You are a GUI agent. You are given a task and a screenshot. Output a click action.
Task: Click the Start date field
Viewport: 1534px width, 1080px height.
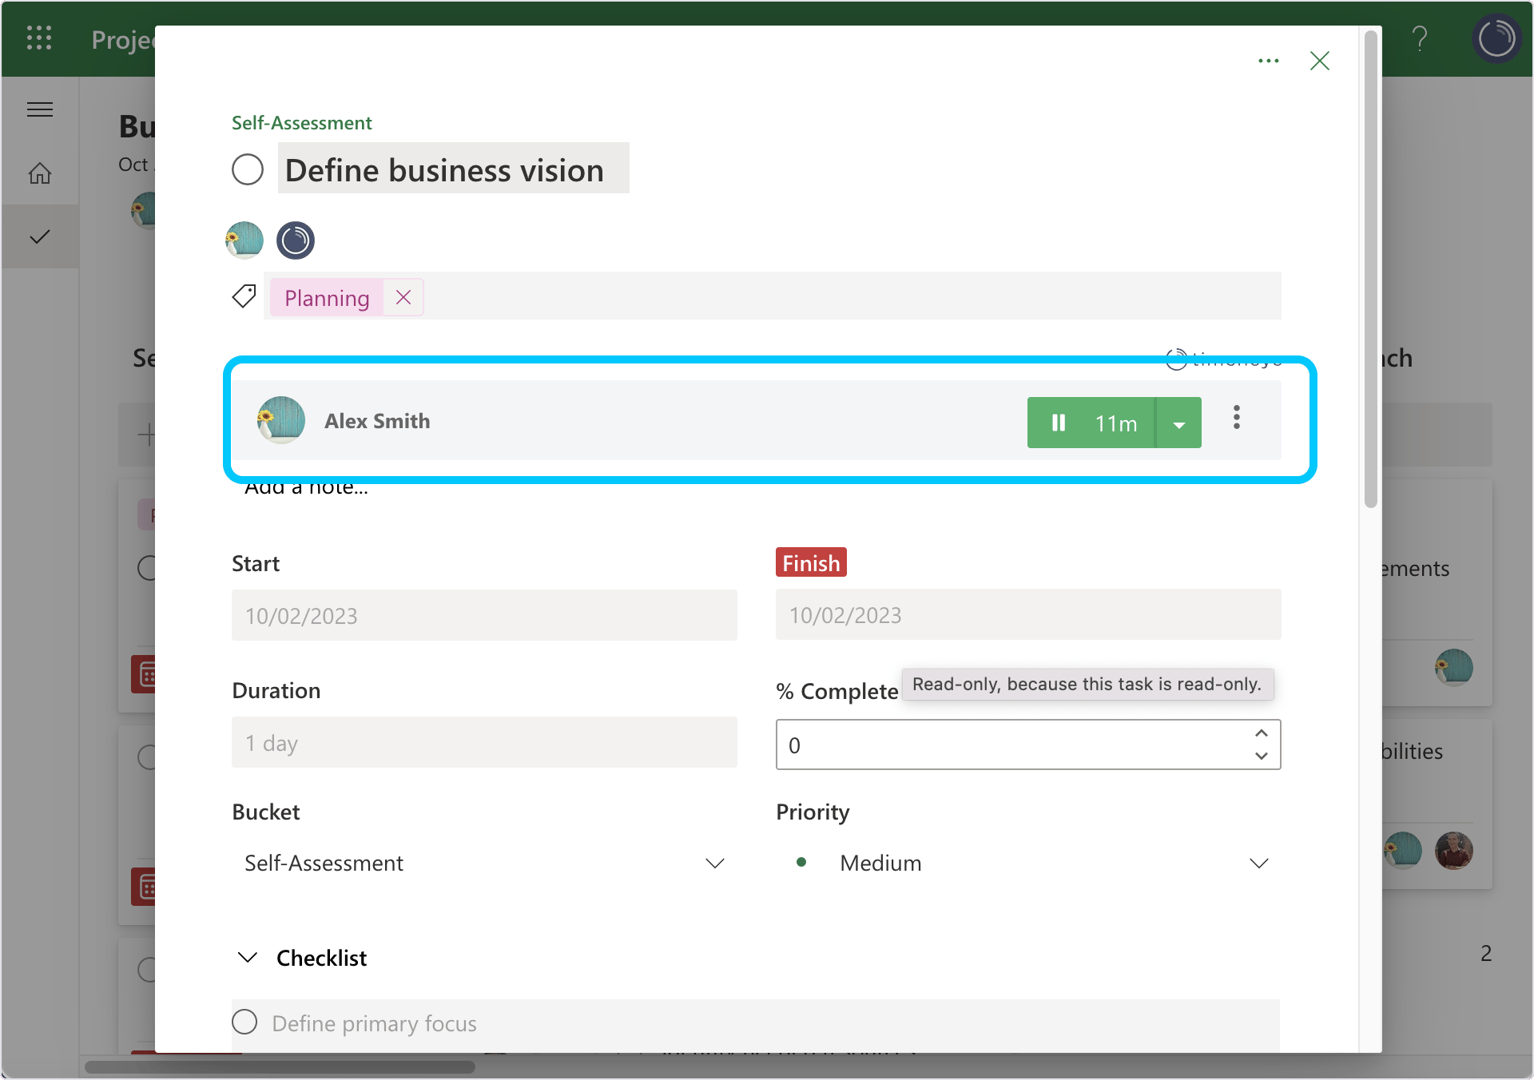click(x=484, y=615)
